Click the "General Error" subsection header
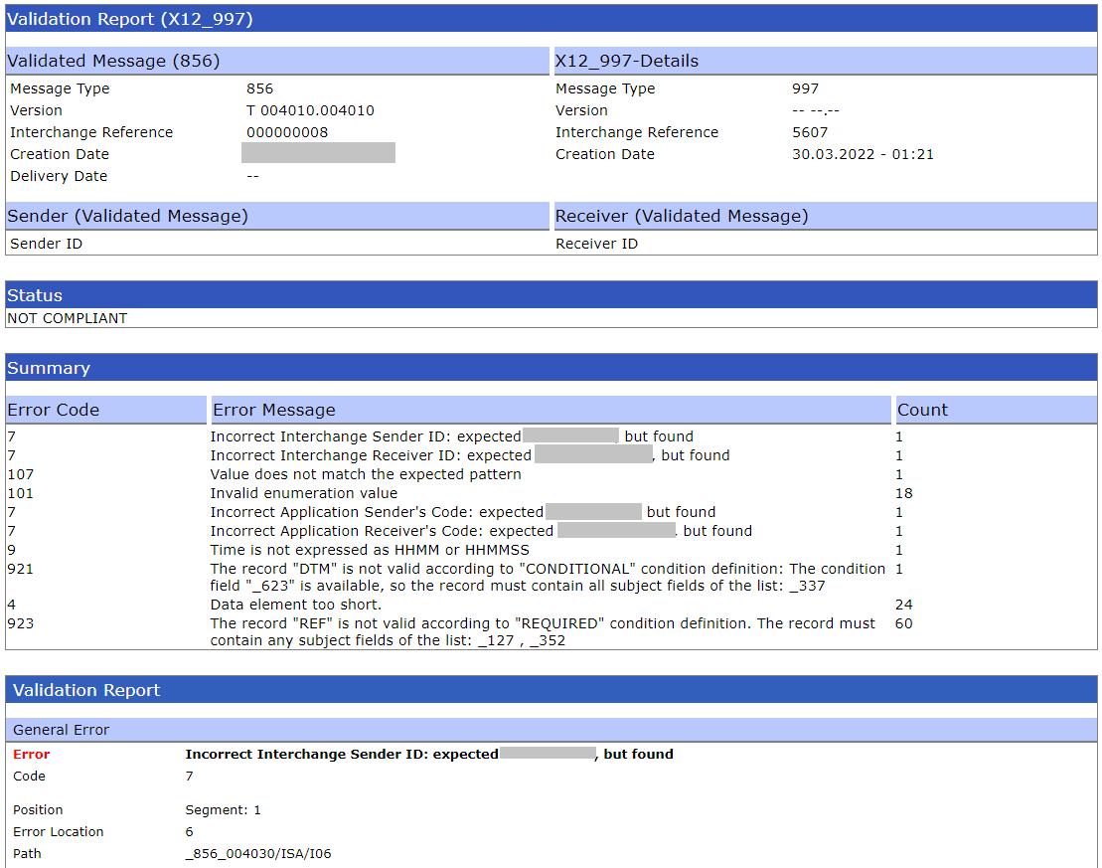1102x868 pixels. pyautogui.click(x=62, y=730)
